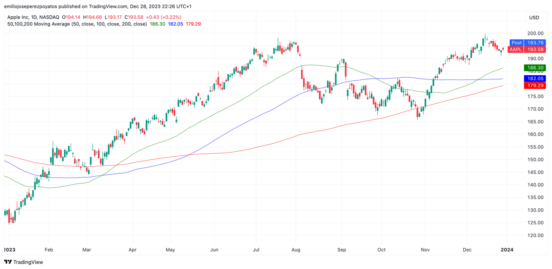The height and width of the screenshot is (269, 552).
Task: Click the TradingView logo icon
Action: 8,262
